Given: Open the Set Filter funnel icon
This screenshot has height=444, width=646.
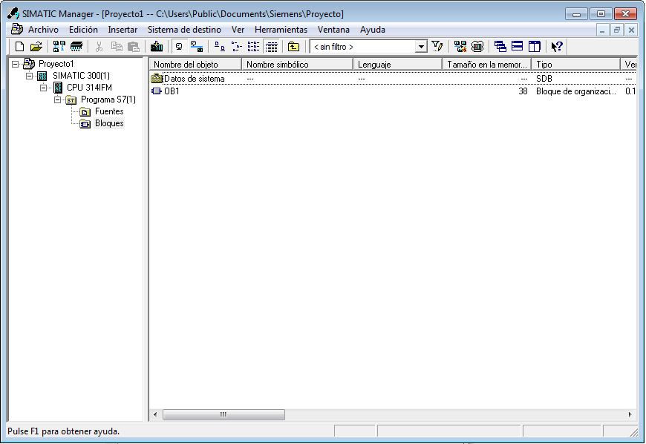Looking at the screenshot, I should click(x=437, y=45).
